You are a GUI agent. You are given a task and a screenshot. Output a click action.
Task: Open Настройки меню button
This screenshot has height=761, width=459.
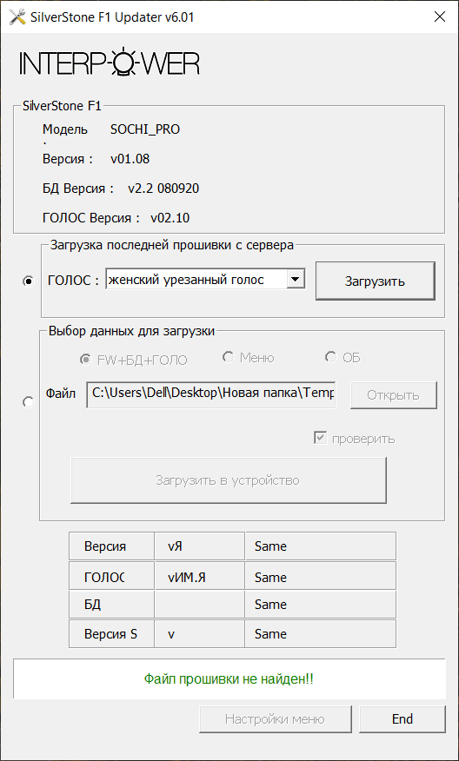coord(275,718)
